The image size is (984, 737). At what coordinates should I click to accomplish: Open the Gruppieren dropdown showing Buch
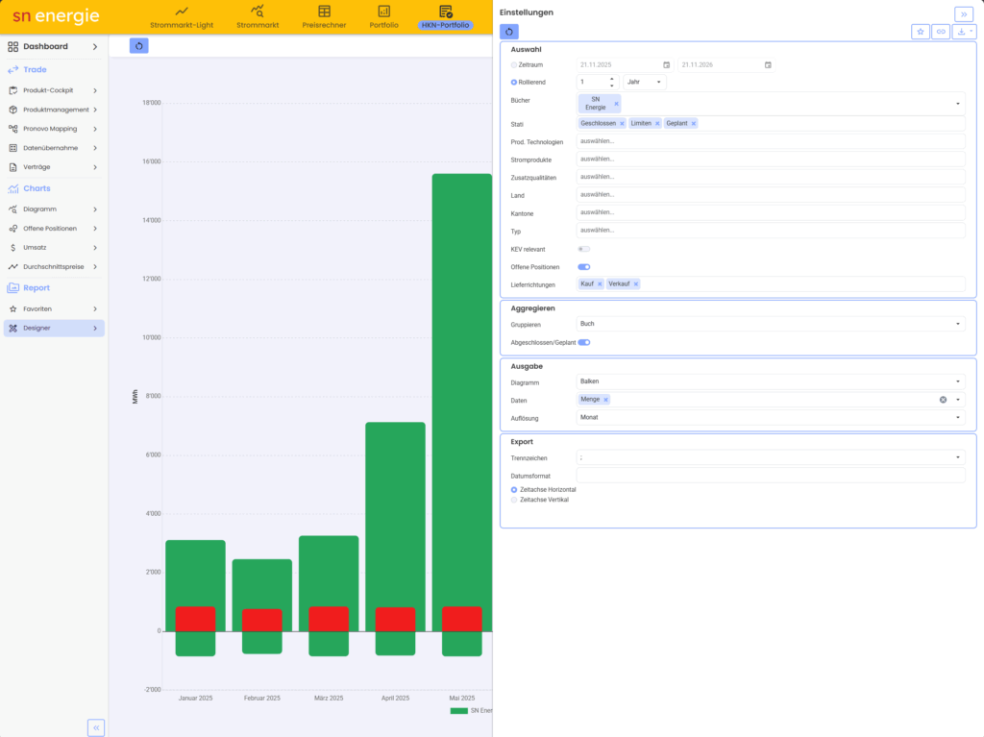coord(771,324)
